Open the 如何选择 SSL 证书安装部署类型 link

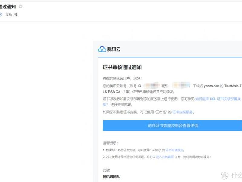218,99
